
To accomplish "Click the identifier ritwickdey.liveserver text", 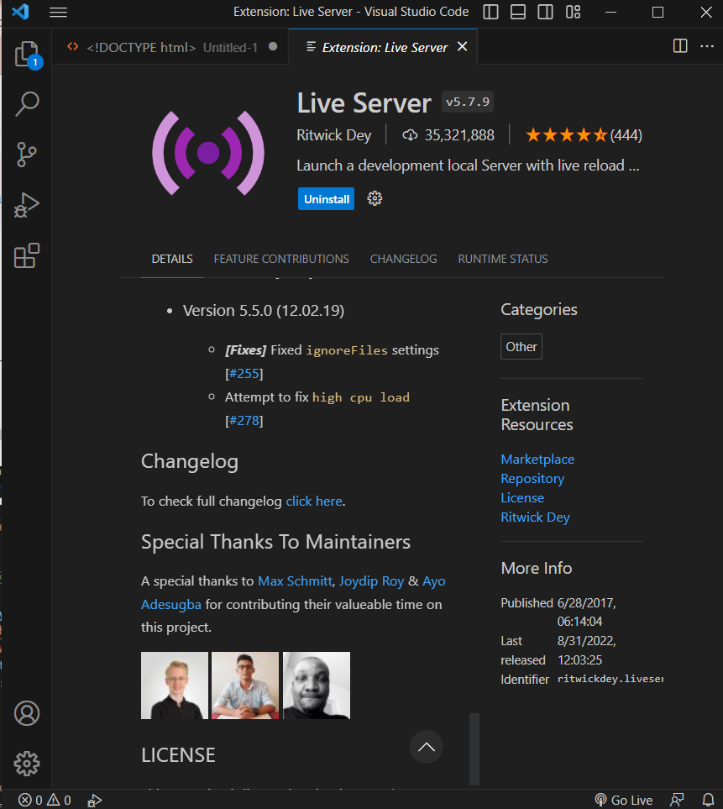I will pos(610,679).
